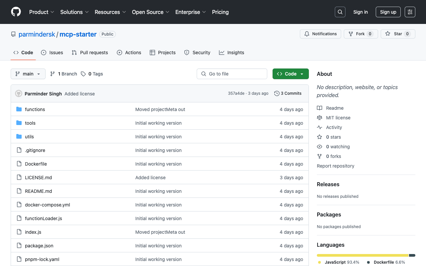
Task: Open the Insights tab
Action: (231, 53)
